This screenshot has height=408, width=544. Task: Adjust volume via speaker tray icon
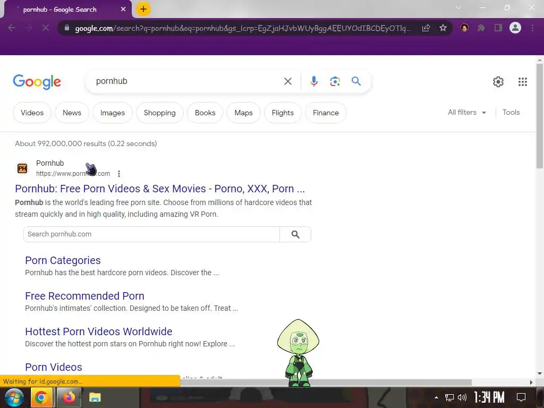click(x=462, y=397)
